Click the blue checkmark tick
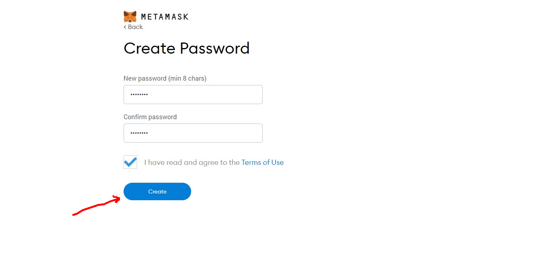The image size is (542, 261). click(130, 162)
